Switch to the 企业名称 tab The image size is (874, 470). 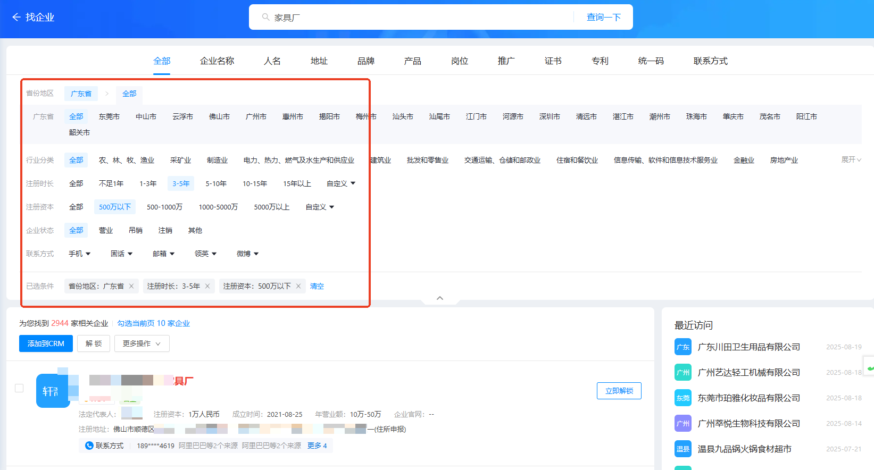coord(217,61)
